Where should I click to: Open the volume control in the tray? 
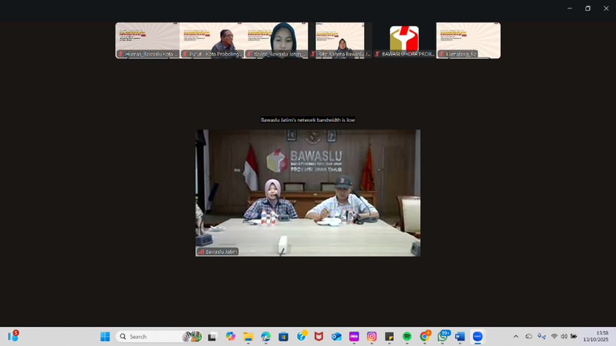(564, 336)
